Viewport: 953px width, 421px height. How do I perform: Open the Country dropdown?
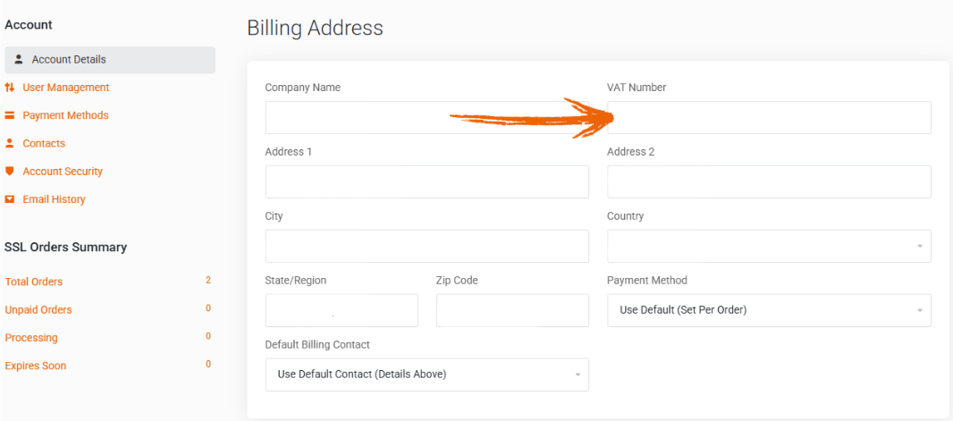pyautogui.click(x=769, y=246)
